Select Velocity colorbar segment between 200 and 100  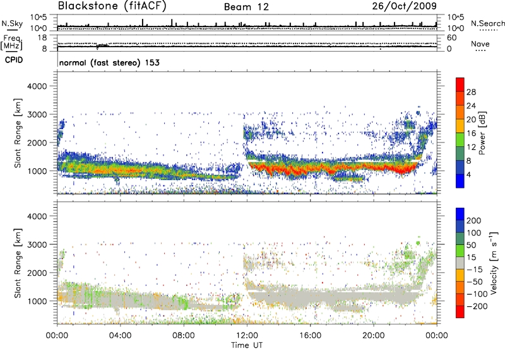coord(460,226)
